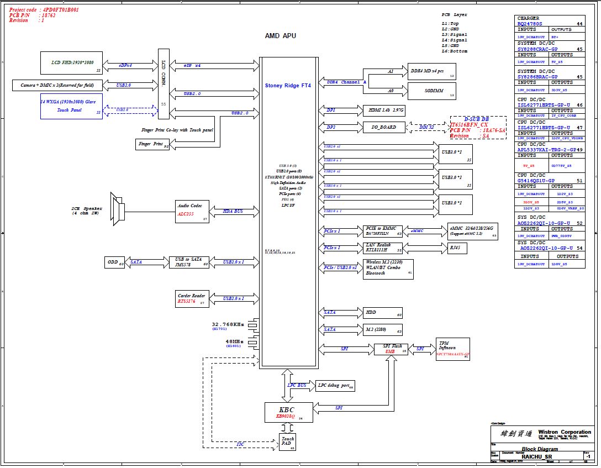This screenshot has height=468, width=601.
Task: Click the PCIe / USB2.0 x1 label
Action: pyautogui.click(x=340, y=267)
